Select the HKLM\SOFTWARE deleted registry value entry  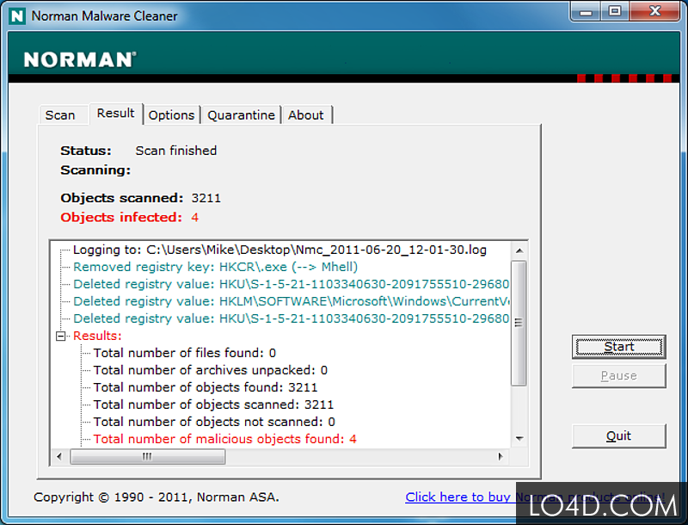[258, 301]
